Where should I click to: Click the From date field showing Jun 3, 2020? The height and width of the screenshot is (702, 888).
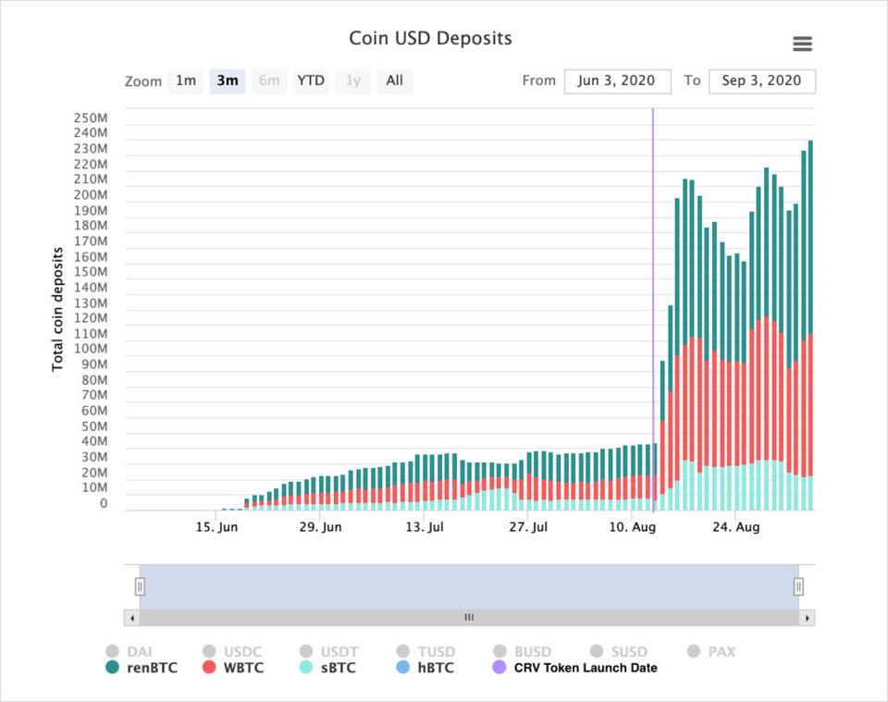(x=617, y=80)
